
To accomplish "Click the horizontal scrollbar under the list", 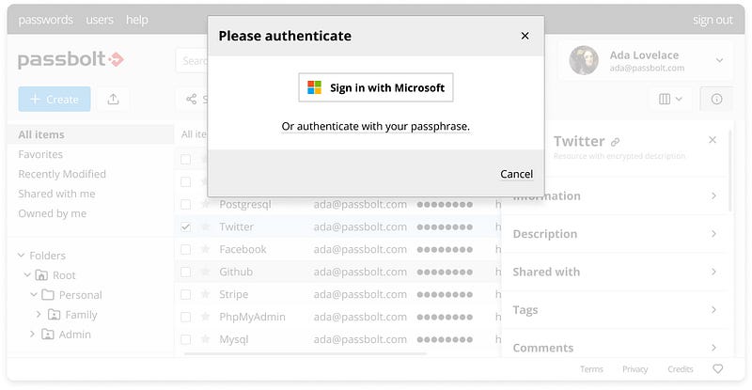I will pyautogui.click(x=305, y=354).
